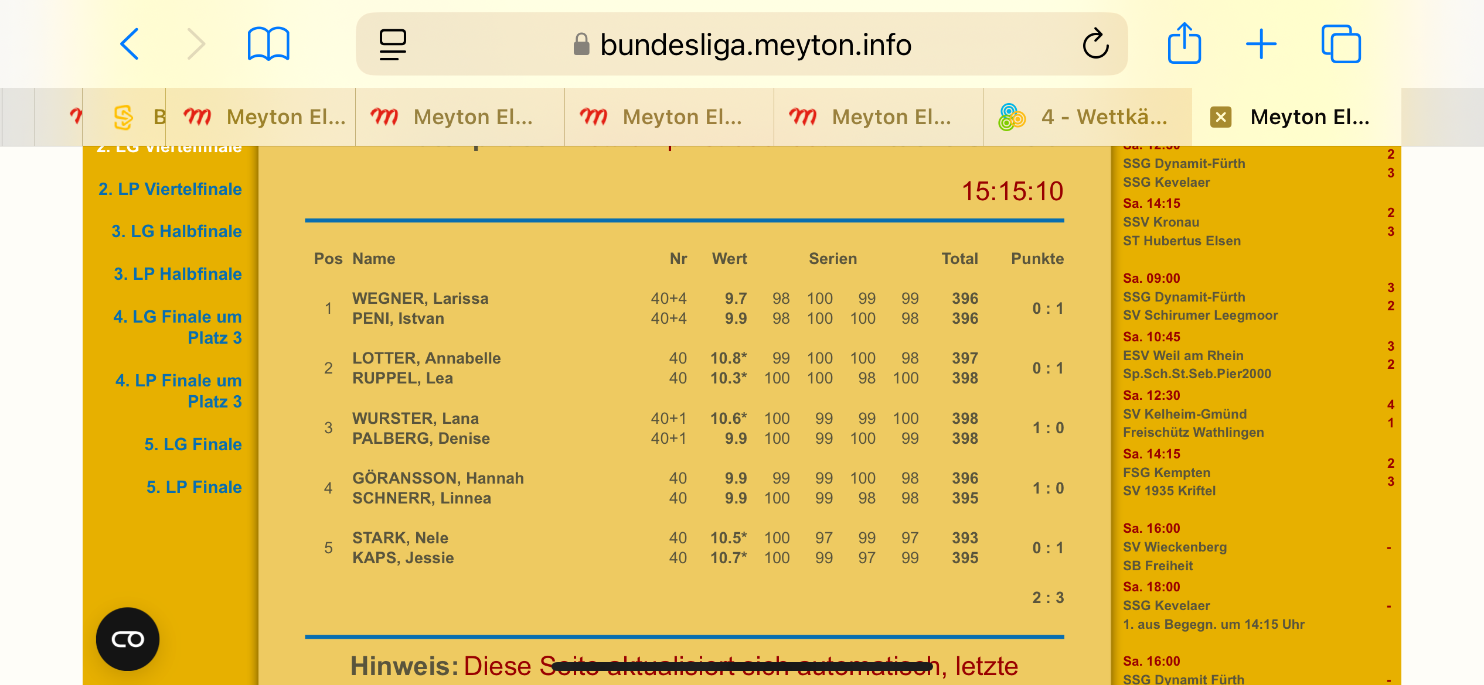Open the 5. LP Finale link
Viewport: 1484px width, 685px height.
[x=194, y=487]
